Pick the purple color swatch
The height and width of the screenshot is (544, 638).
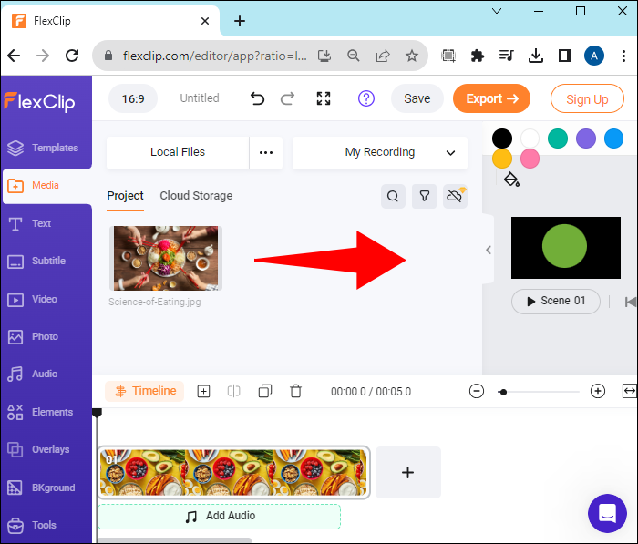586,139
